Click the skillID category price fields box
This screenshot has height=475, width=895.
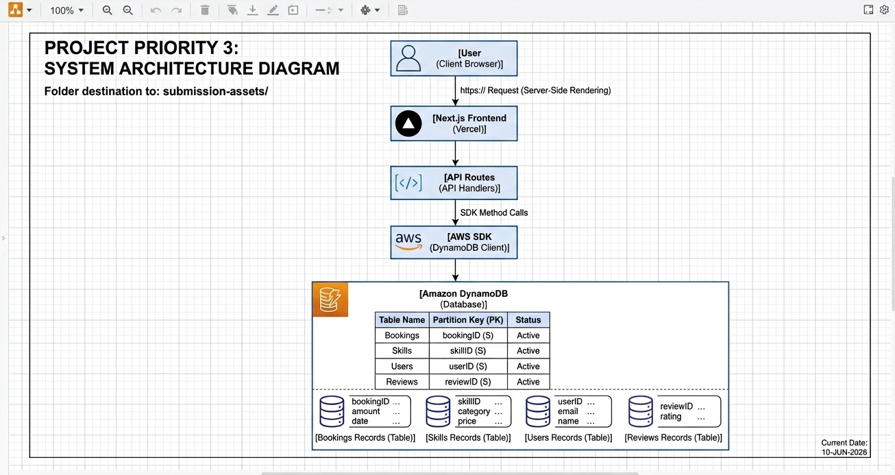[482, 411]
